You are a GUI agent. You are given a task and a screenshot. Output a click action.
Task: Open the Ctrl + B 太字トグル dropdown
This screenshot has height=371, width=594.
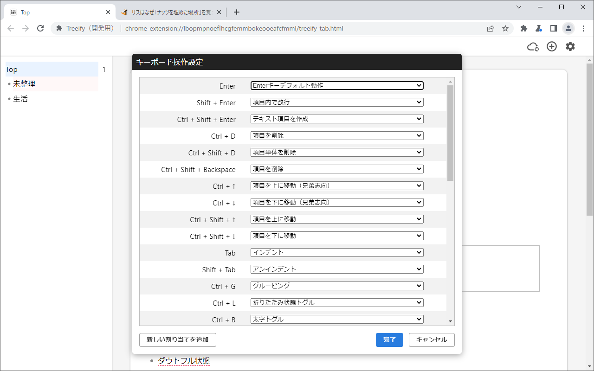337,319
